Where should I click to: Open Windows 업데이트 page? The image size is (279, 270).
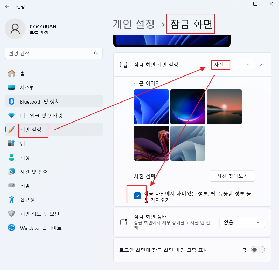click(x=54, y=228)
